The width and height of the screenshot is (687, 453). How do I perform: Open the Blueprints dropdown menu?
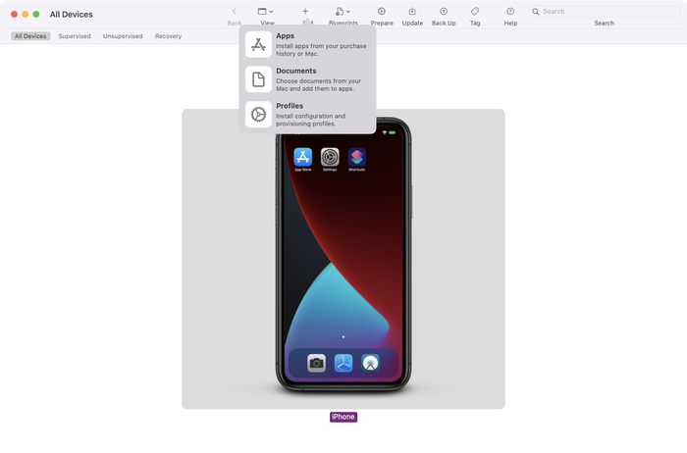click(x=343, y=12)
